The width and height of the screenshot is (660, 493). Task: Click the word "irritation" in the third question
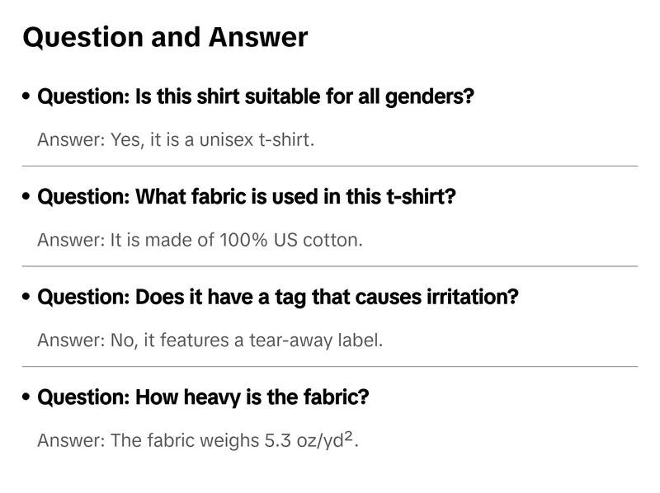tap(477, 297)
